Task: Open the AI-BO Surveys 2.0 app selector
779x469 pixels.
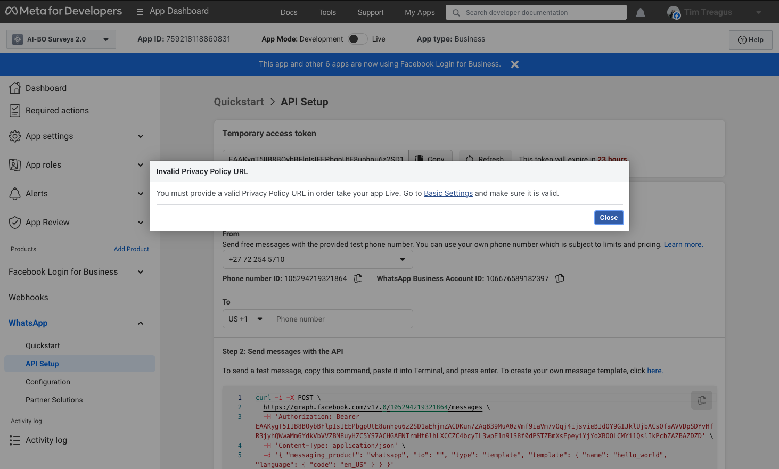Action: pyautogui.click(x=61, y=39)
